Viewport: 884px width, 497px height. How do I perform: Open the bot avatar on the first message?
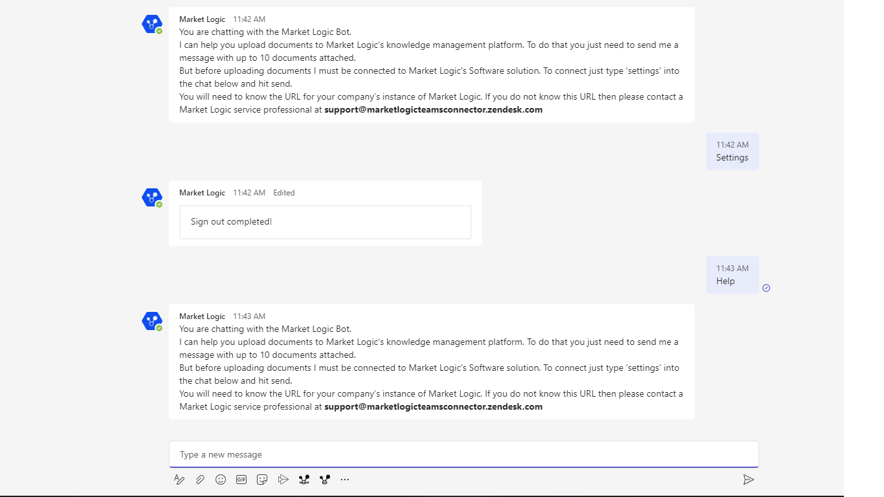pos(151,24)
